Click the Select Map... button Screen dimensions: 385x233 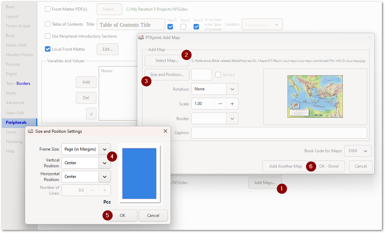tap(167, 61)
